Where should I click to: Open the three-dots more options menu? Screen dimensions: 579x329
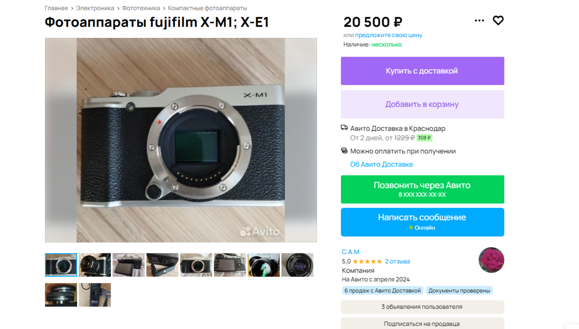tap(479, 20)
